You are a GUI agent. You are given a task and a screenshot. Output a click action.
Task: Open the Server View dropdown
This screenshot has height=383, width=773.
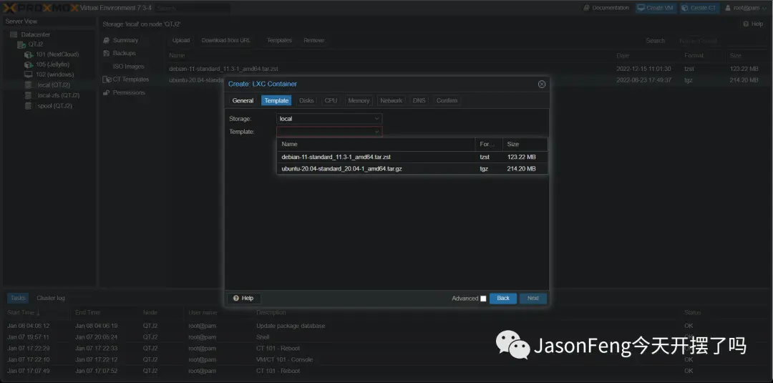(x=49, y=21)
